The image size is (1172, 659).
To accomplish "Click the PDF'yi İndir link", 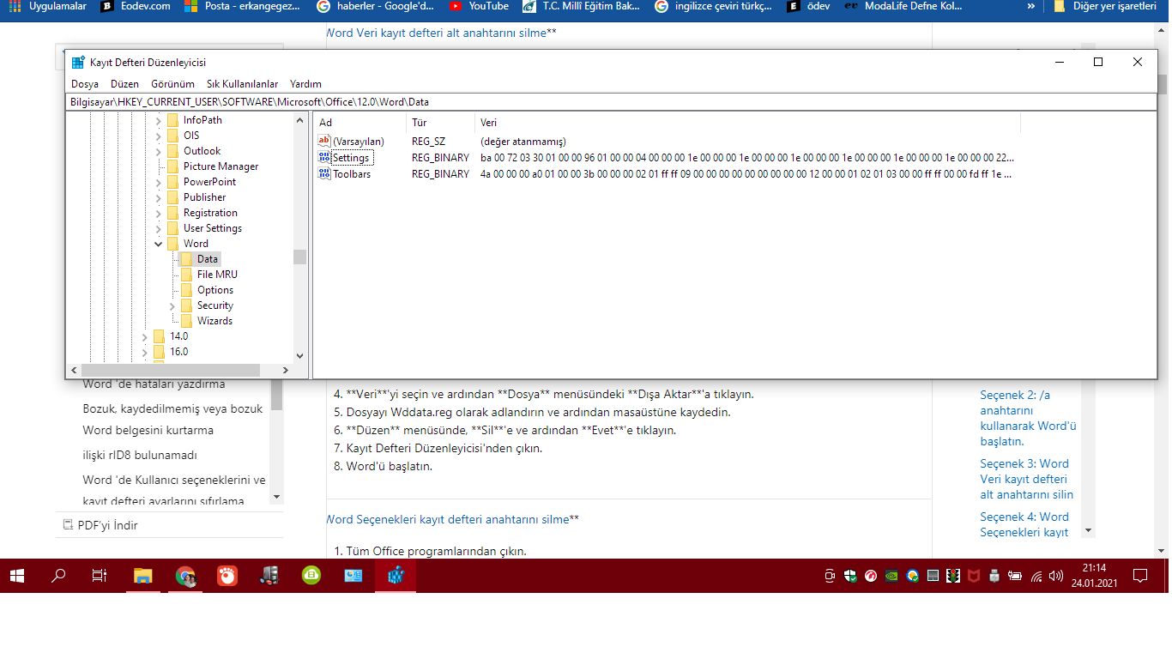I will (107, 525).
